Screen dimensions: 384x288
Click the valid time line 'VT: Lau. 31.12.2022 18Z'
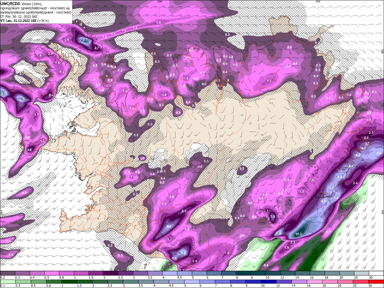coord(18,21)
